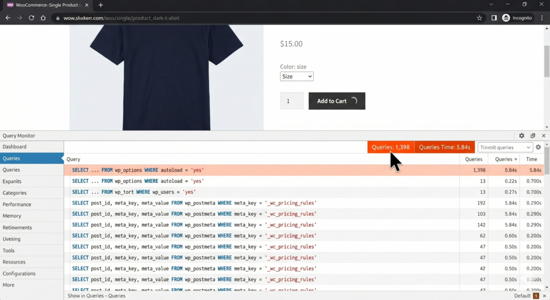The width and height of the screenshot is (550, 300).
Task: Open the Retiowments sidebar item
Action: point(32,228)
